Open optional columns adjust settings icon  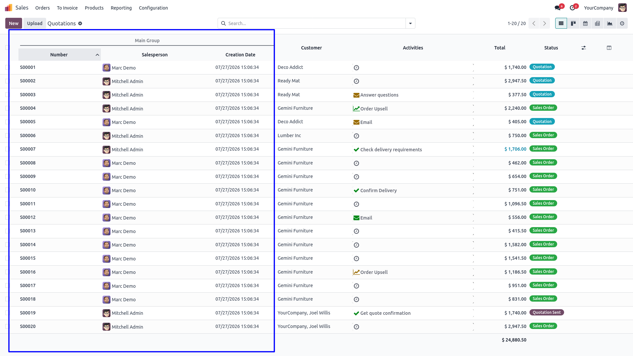pos(584,48)
